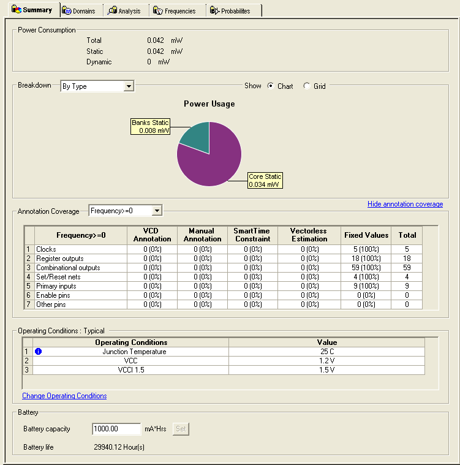This screenshot has width=460, height=465.
Task: Select the Grid radio button
Action: (x=307, y=86)
